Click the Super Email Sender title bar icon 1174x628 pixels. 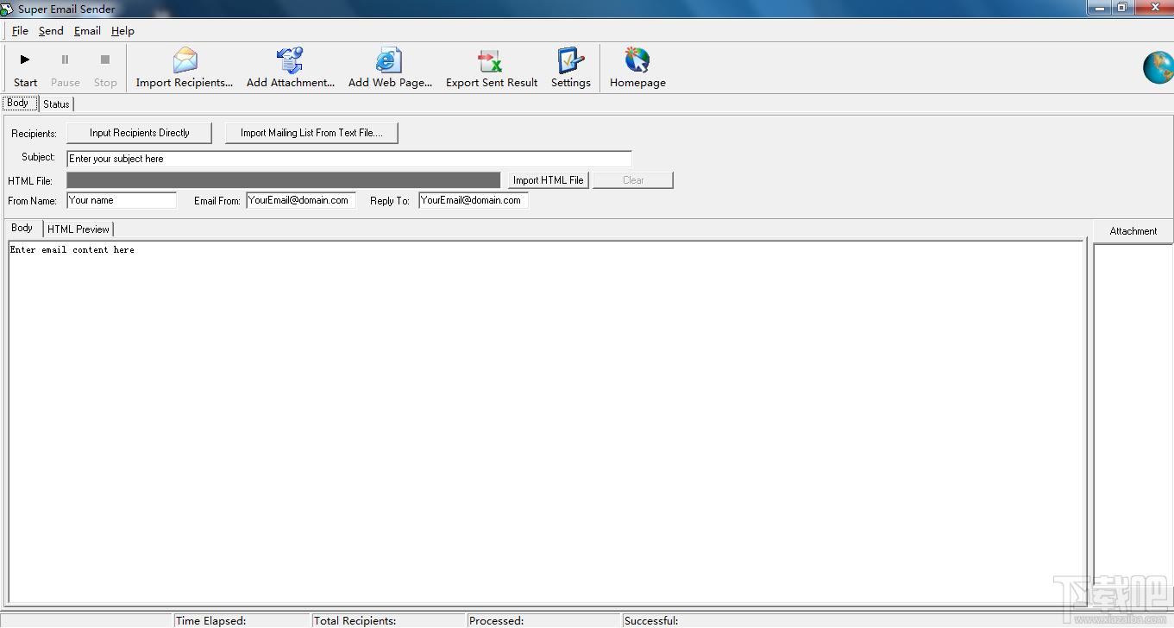[x=7, y=9]
